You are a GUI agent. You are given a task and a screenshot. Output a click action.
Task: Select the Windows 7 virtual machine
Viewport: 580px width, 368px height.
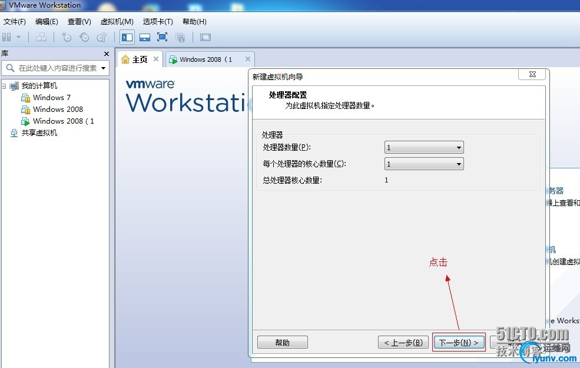pos(51,98)
